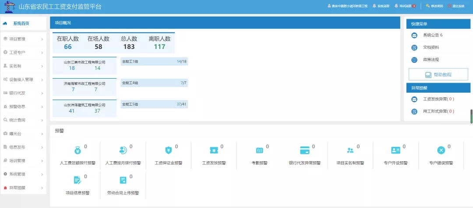
Task: Click the 帮助教程 button
Action: tap(438, 75)
